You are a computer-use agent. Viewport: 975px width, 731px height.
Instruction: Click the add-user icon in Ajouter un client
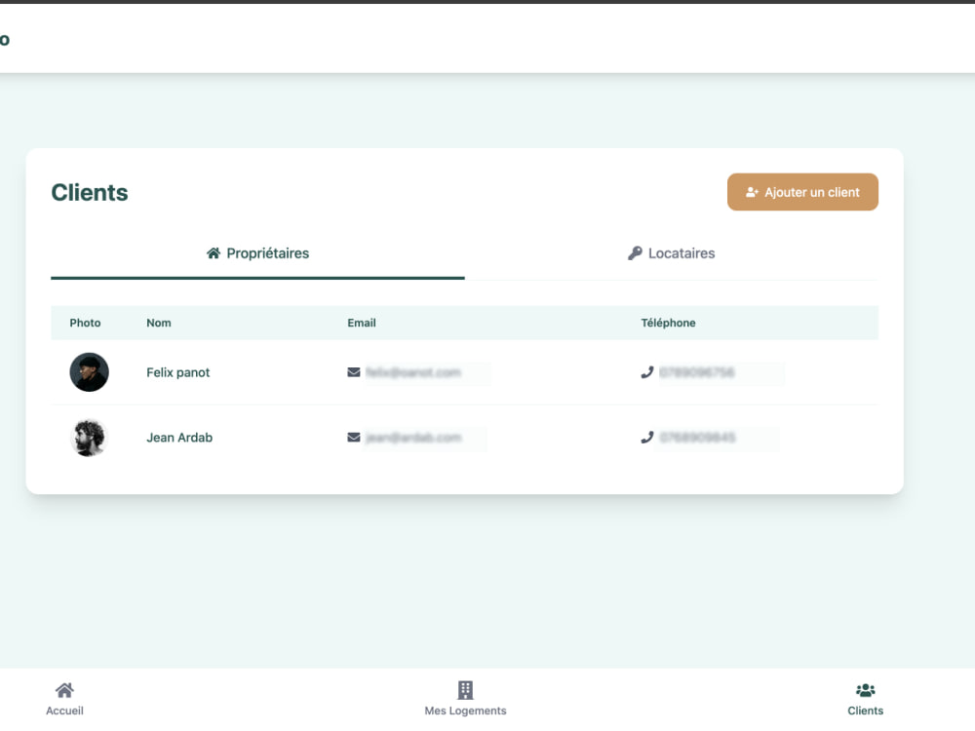click(752, 192)
